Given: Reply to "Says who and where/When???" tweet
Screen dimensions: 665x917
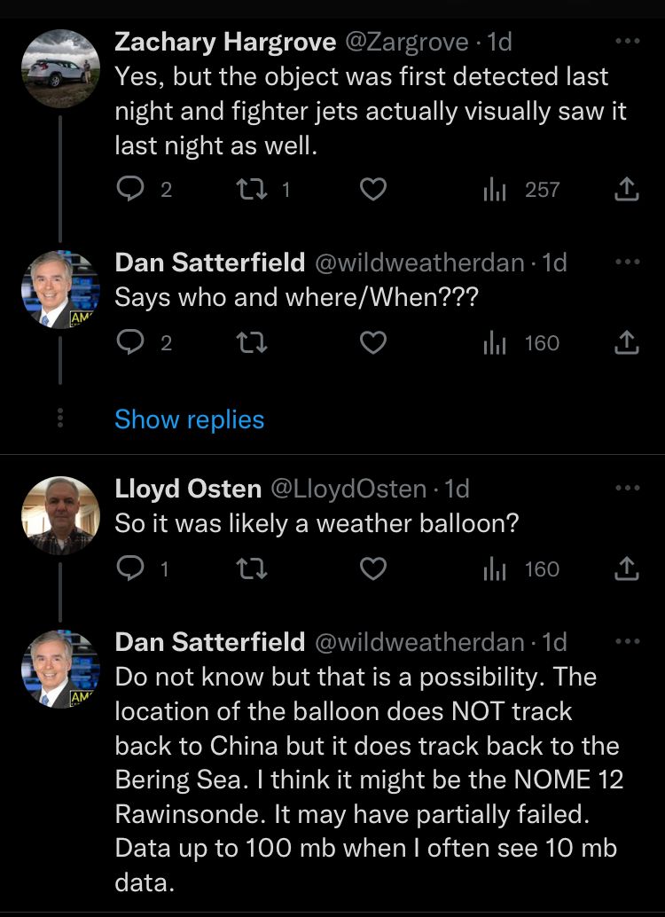Looking at the screenshot, I should point(130,342).
